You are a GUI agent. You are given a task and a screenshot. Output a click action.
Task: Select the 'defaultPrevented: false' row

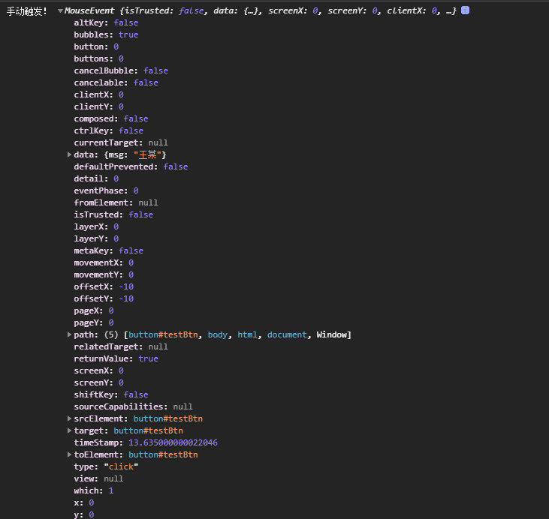click(x=131, y=166)
